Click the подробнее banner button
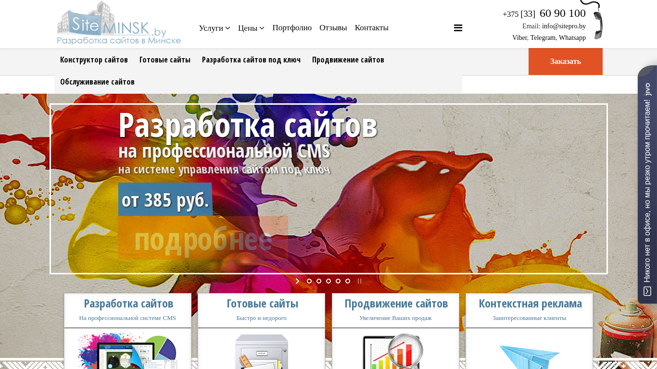This screenshot has width=657, height=369. click(x=203, y=238)
